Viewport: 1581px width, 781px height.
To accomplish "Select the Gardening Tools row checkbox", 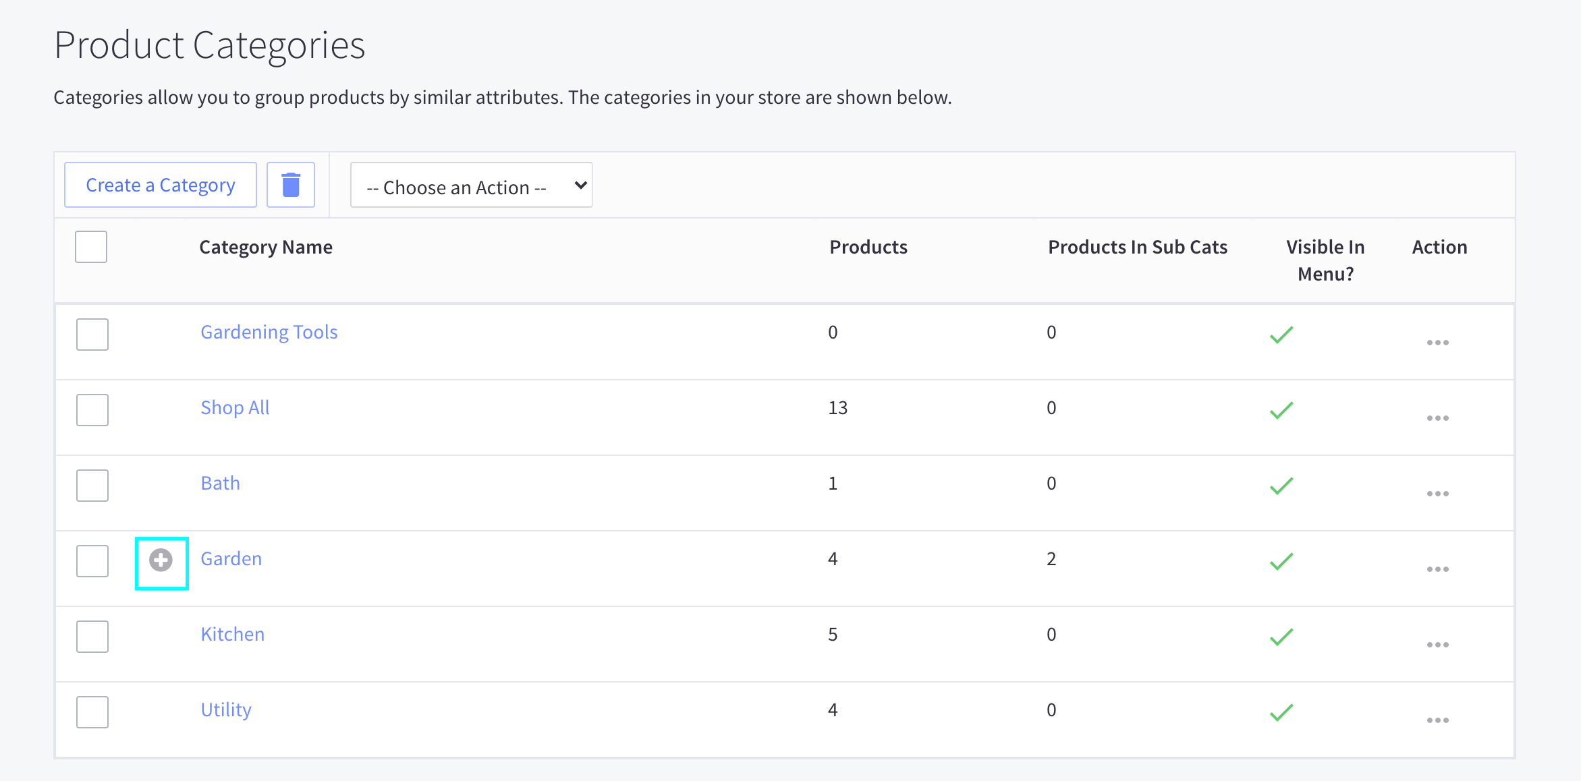I will pos(92,335).
